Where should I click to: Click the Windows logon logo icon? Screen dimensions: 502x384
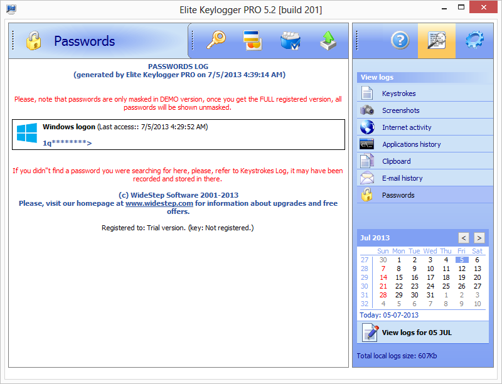click(x=27, y=133)
